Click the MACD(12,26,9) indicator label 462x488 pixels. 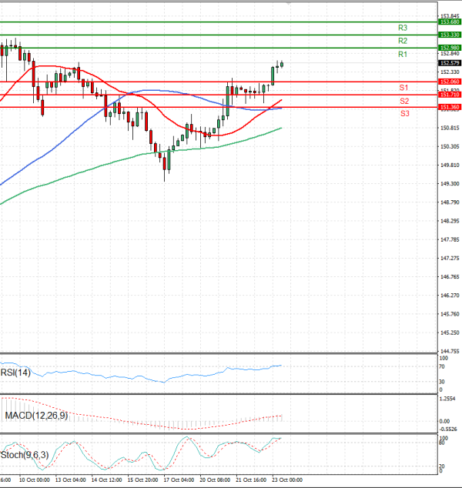click(36, 416)
